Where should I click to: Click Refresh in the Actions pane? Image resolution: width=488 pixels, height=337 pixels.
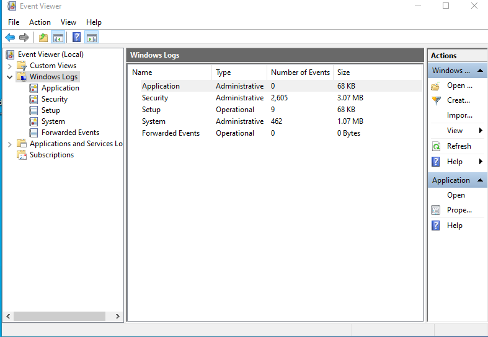click(459, 146)
